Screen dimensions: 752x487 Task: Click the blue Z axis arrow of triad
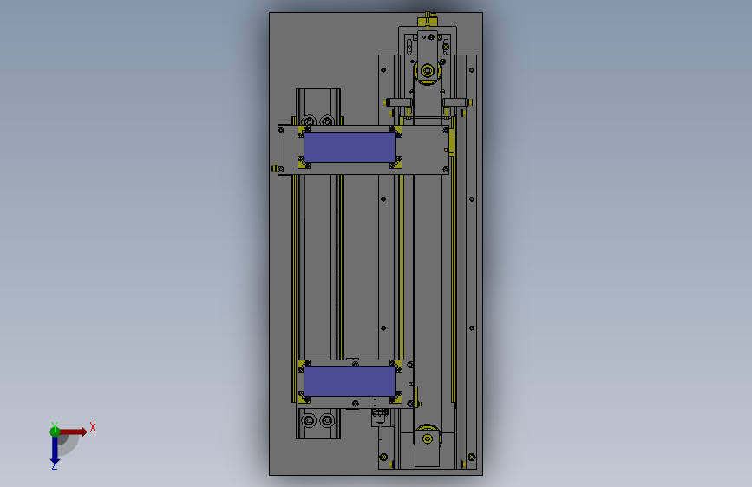click(x=55, y=450)
